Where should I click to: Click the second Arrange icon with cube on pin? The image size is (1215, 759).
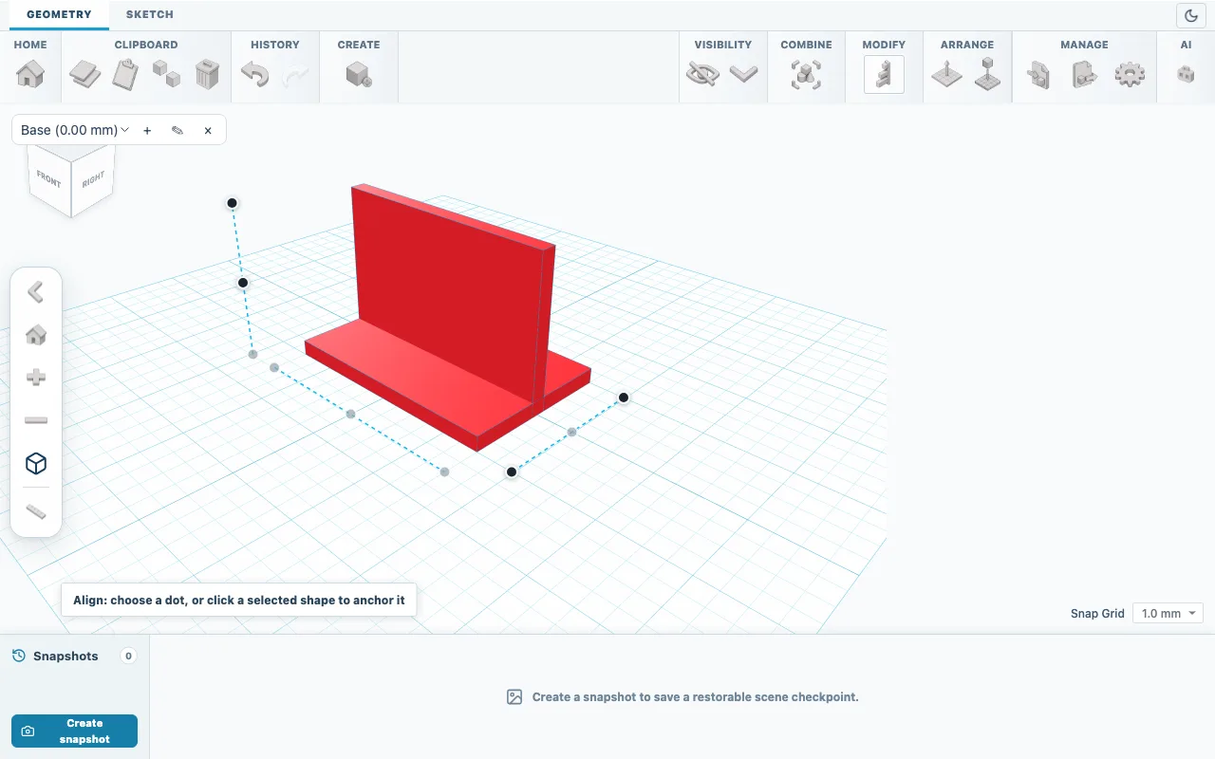coord(987,74)
